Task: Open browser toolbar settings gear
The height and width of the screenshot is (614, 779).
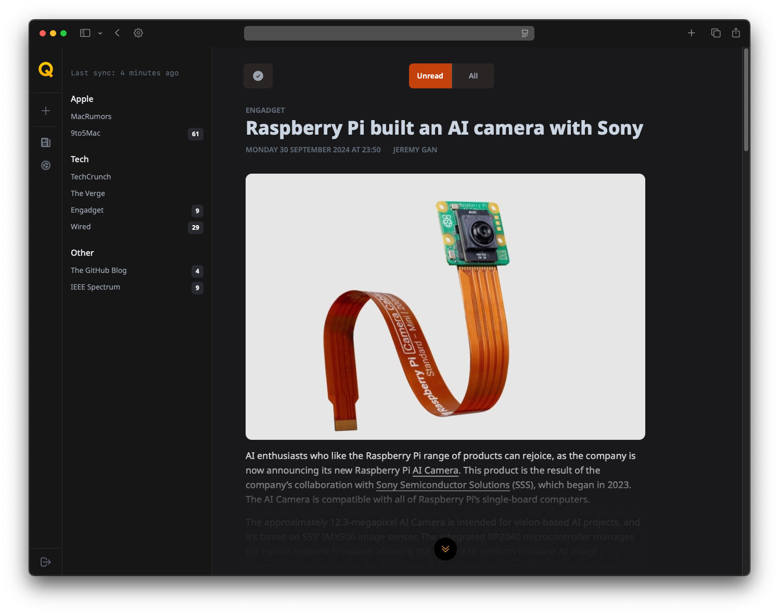Action: pos(138,33)
